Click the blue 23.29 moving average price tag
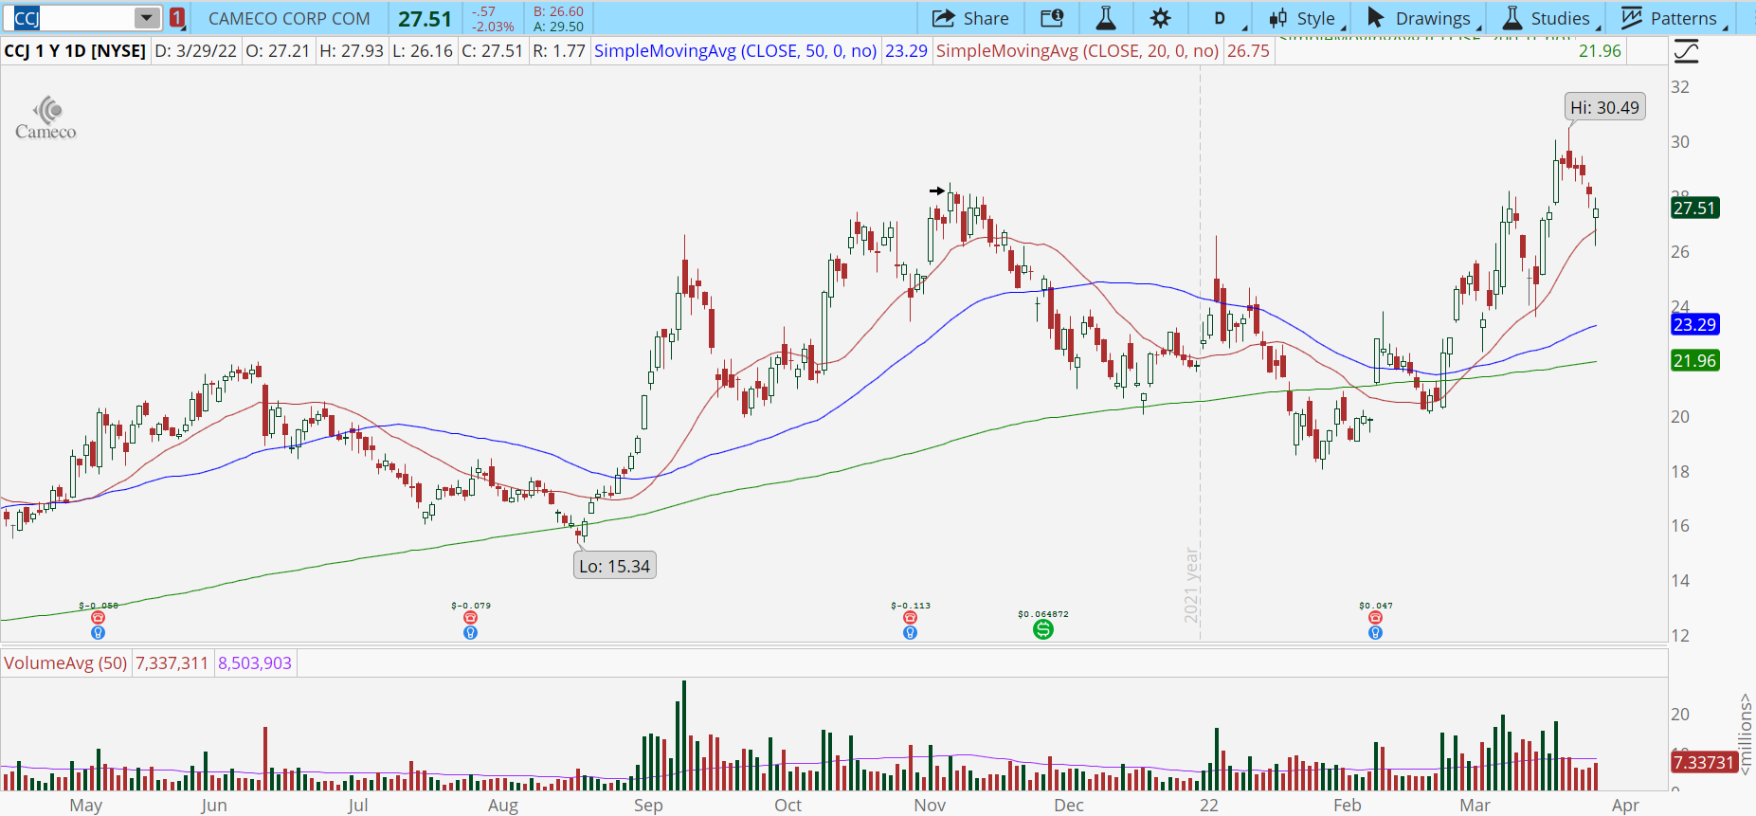 coord(1694,324)
